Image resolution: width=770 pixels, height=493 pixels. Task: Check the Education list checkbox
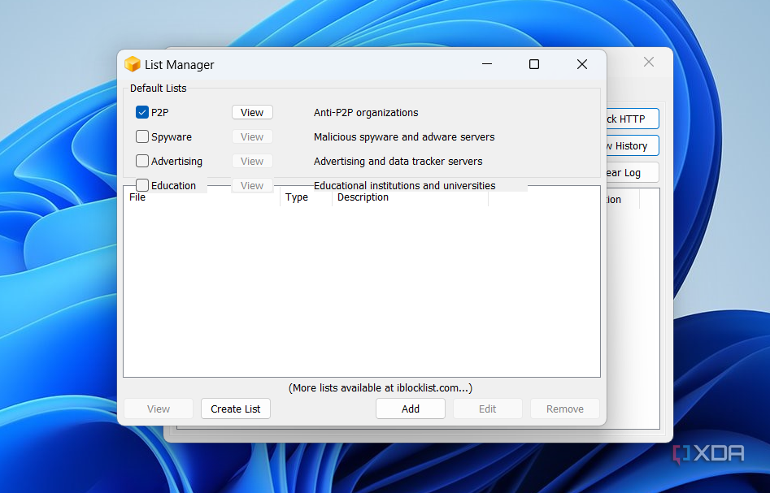[x=142, y=185]
